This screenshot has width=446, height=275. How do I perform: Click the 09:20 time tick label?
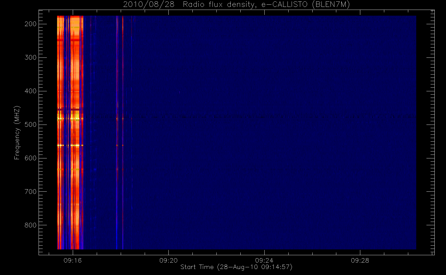[168, 260]
